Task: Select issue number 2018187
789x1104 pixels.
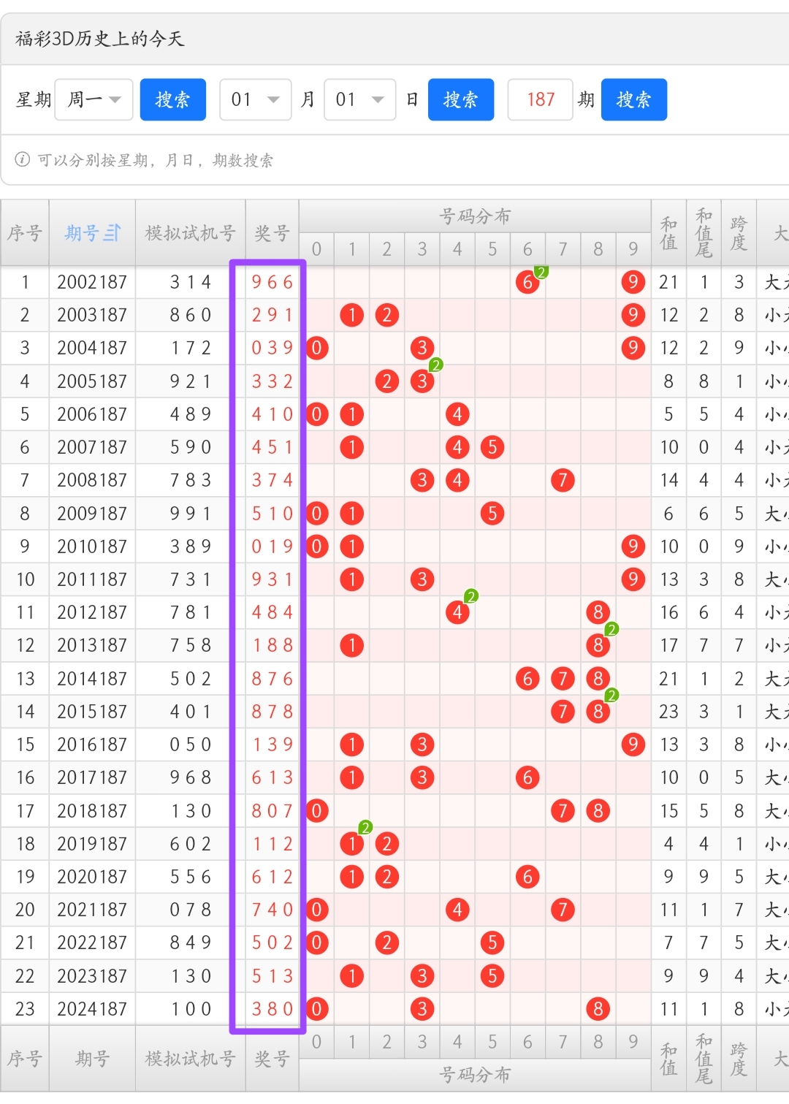Action: [x=92, y=811]
